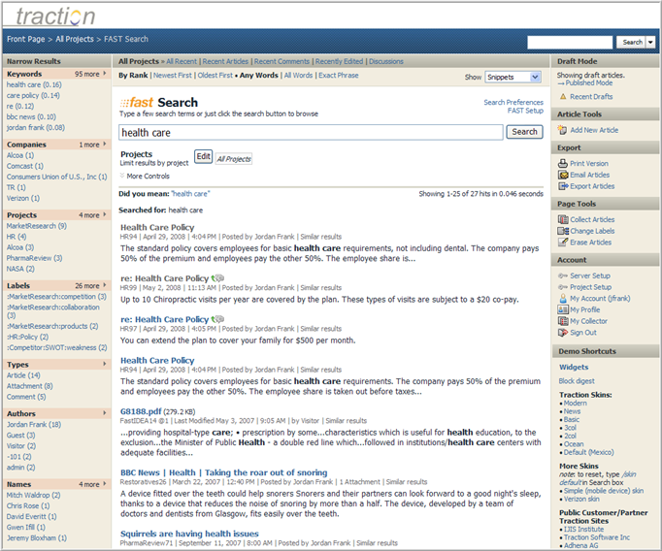This screenshot has width=662, height=551.
Task: Expand More Controls under Projects
Action: 123,176
